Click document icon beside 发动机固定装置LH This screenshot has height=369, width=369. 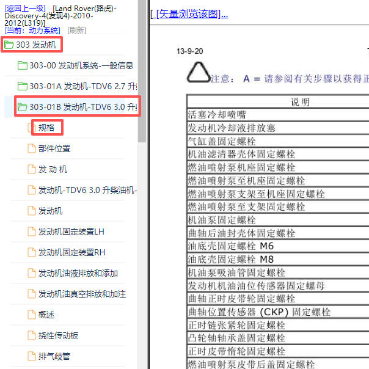tap(32, 232)
